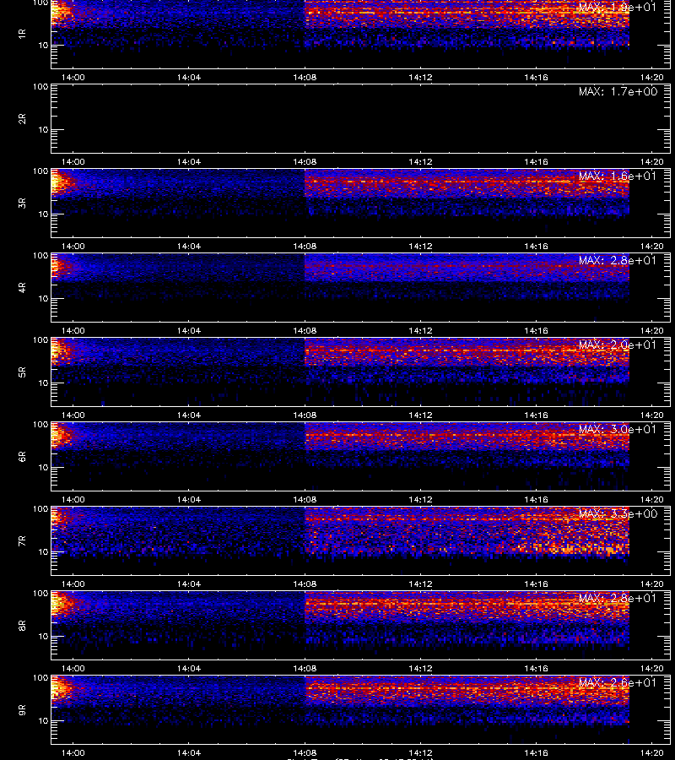Click the 14:12 time label below 3R
The image size is (675, 760).
(420, 247)
